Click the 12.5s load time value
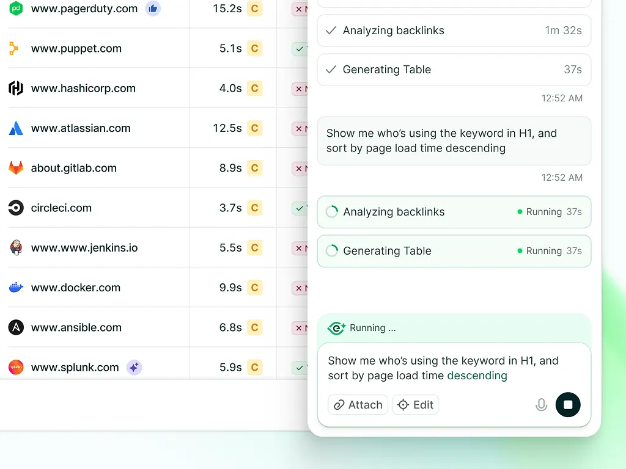 227,128
